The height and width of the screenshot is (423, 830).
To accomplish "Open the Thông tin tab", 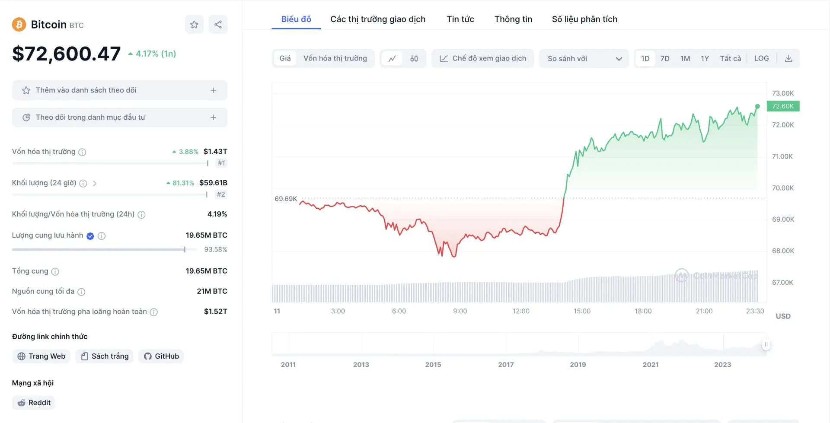I will (513, 19).
